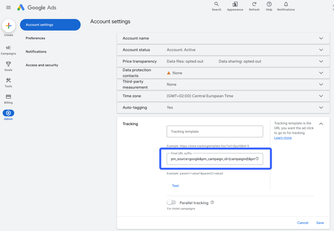Follow the Learn more link
The height and width of the screenshot is (231, 334).
tap(283, 137)
